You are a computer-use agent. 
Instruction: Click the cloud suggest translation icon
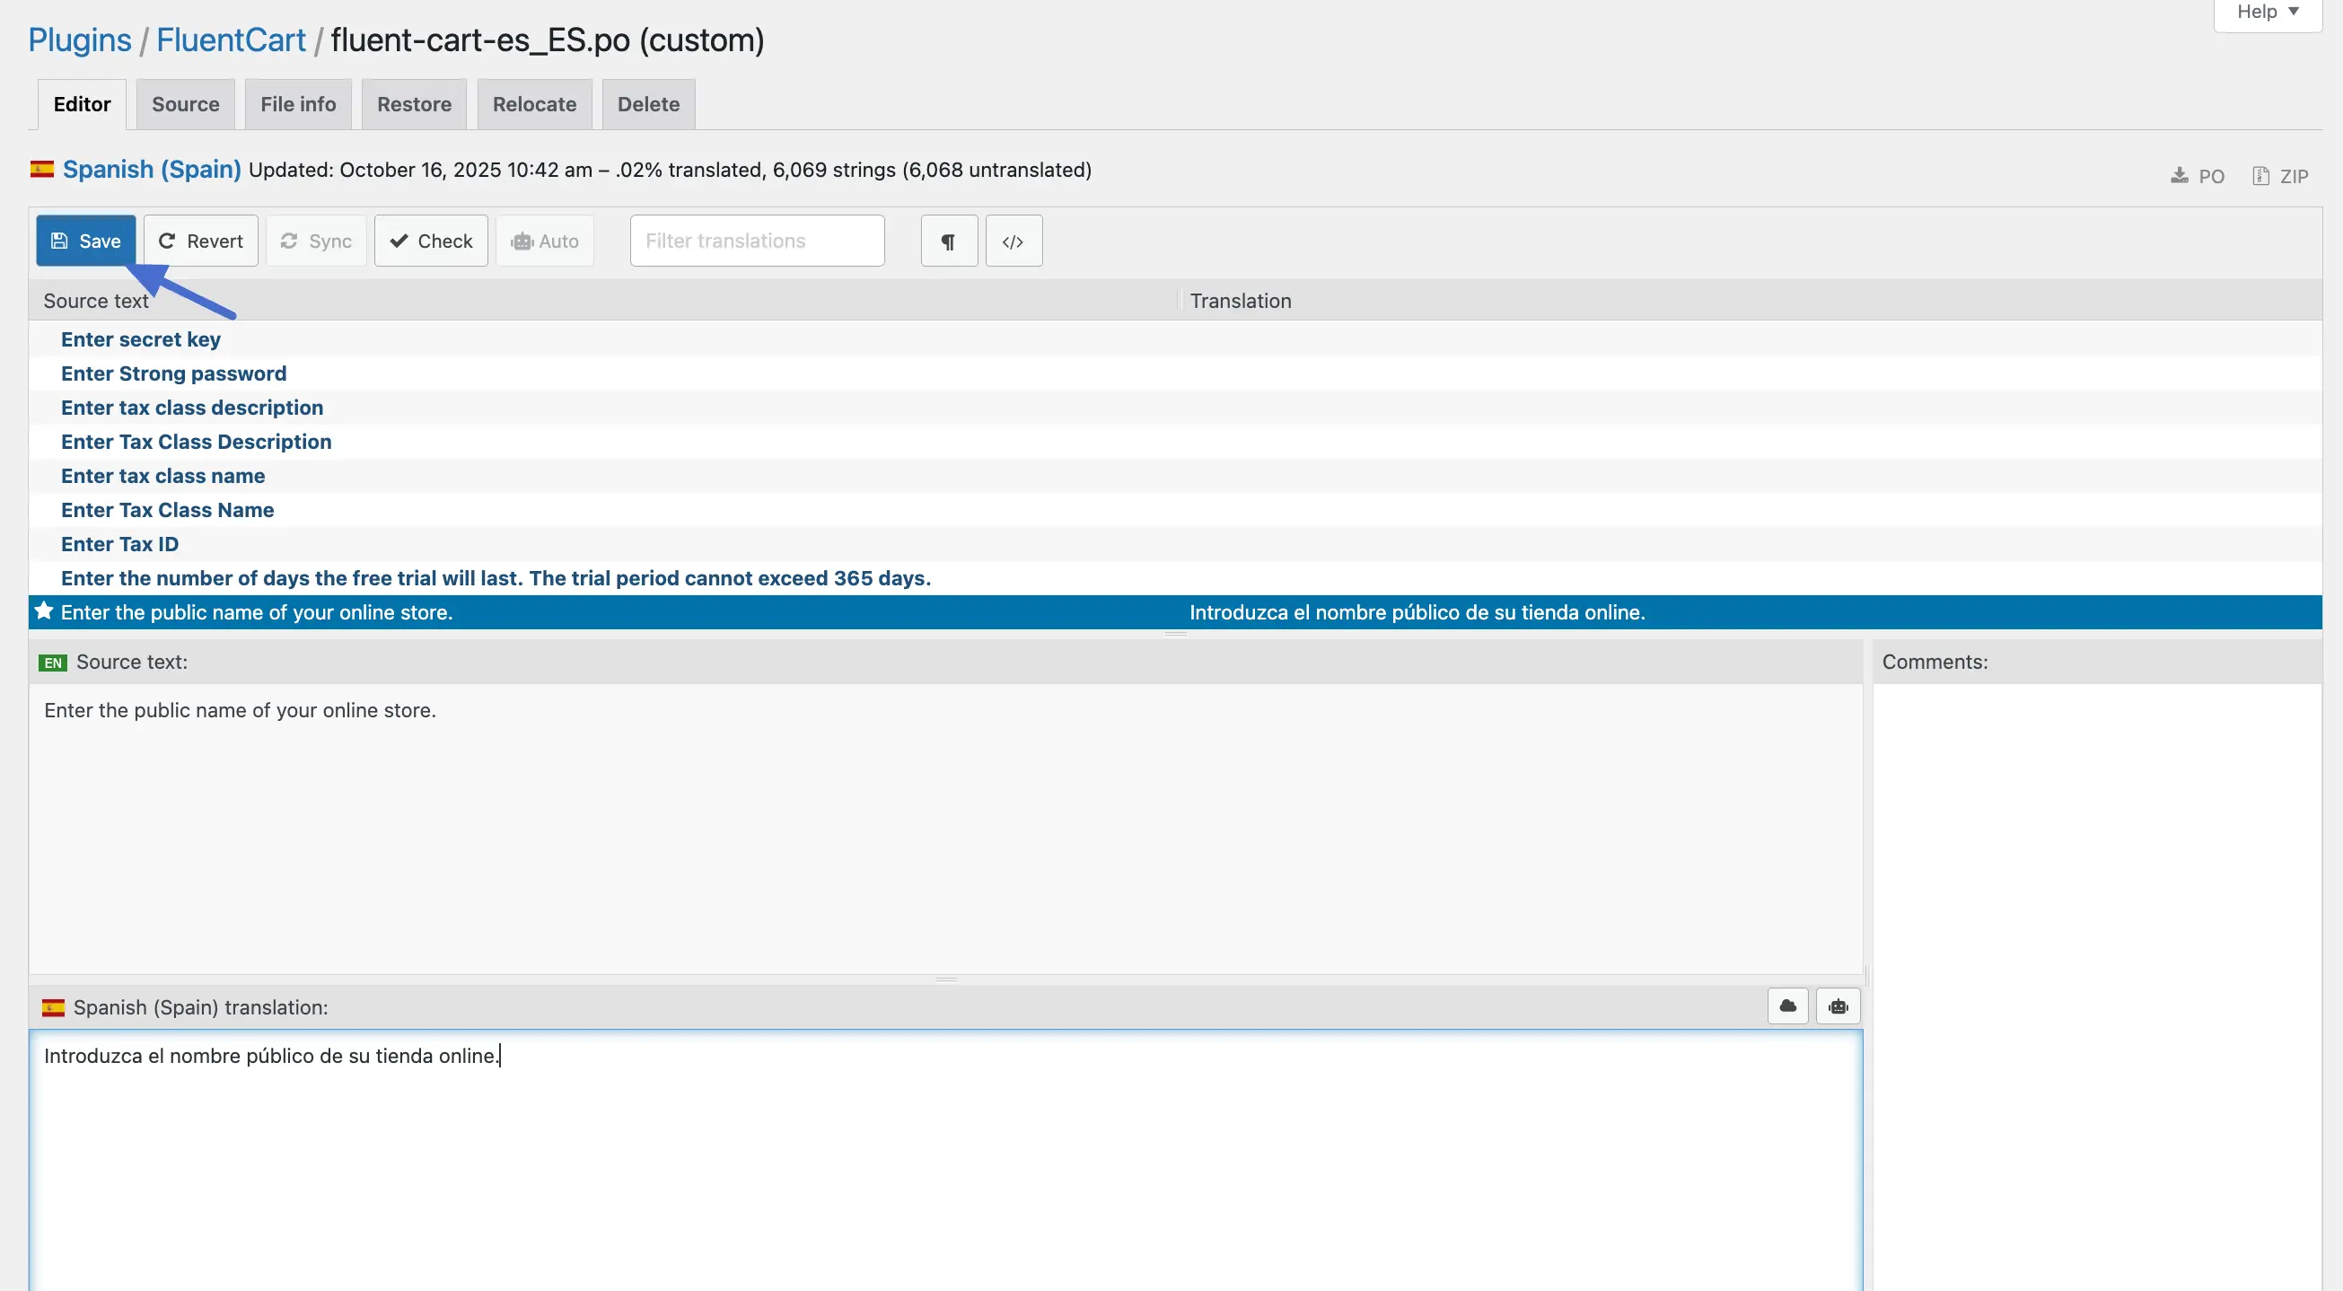coord(1787,1006)
